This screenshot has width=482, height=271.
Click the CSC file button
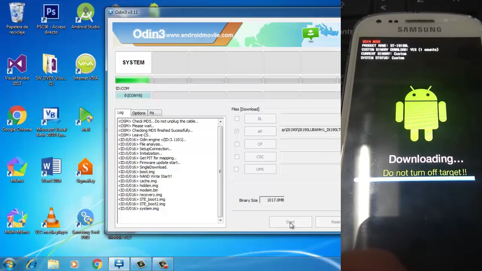click(x=260, y=157)
